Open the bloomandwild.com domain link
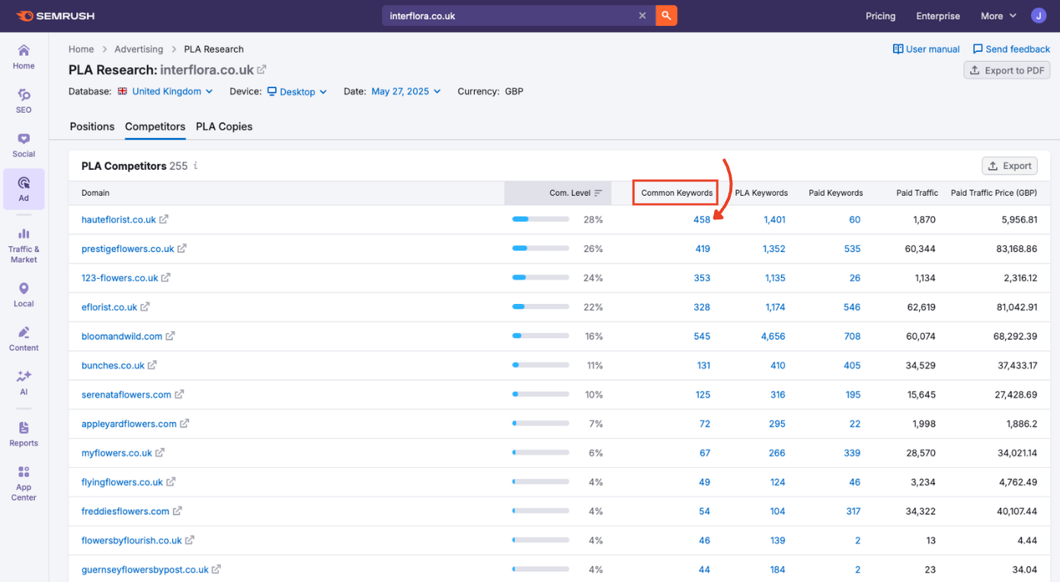The image size is (1060, 582). (122, 336)
